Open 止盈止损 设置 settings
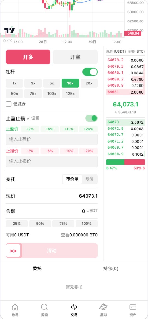Viewport: 148px width, 319px height. [33, 118]
